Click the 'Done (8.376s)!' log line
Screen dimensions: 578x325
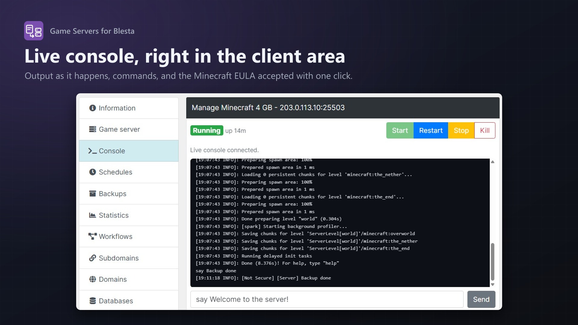267,263
